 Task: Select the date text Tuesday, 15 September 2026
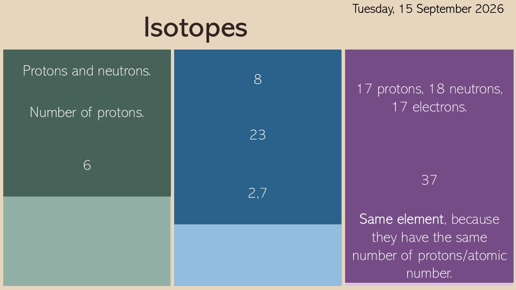tap(428, 9)
